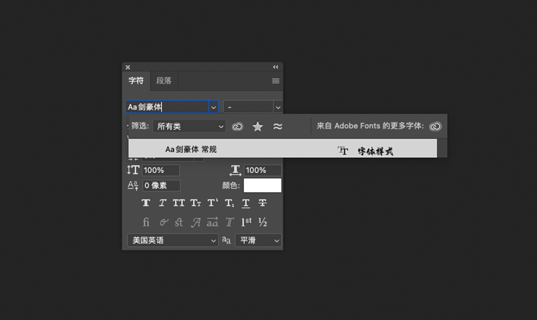The height and width of the screenshot is (320, 537).
Task: Click the baseline shift icon
Action: [x=133, y=185]
